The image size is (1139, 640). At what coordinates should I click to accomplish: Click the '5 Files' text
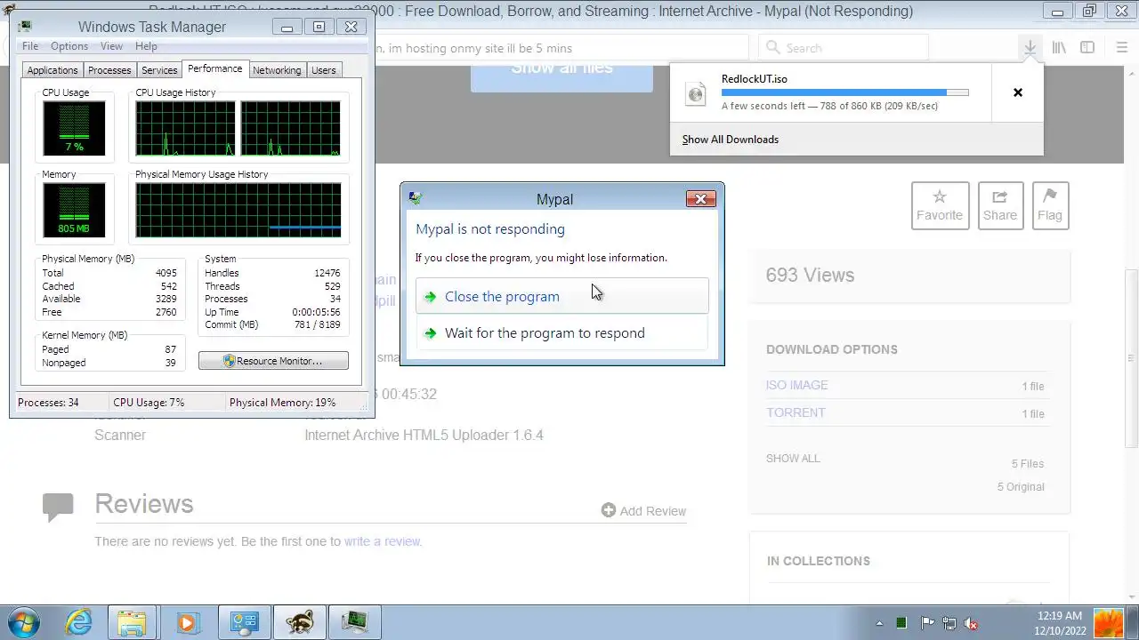1028,464
